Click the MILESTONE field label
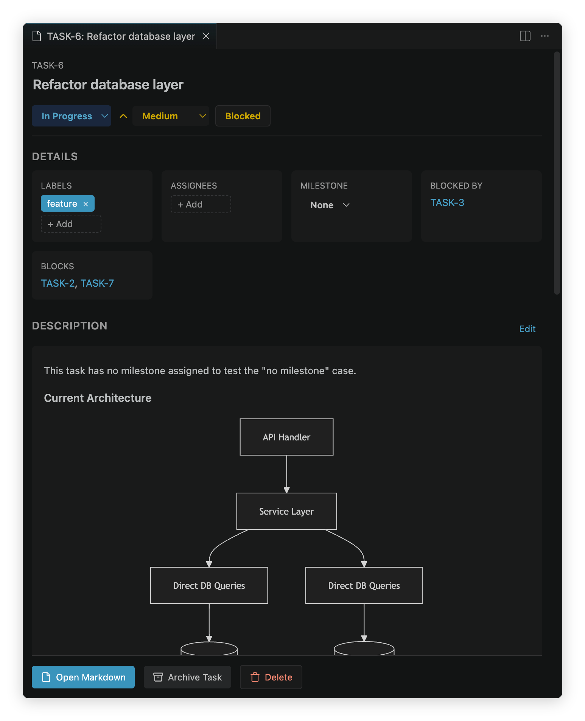585x721 pixels. coord(324,186)
